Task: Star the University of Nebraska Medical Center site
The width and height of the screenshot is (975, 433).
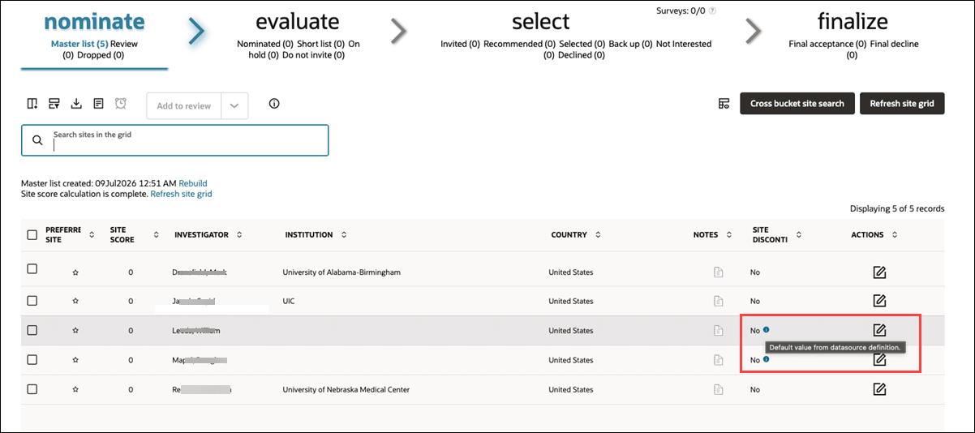Action: tap(75, 390)
